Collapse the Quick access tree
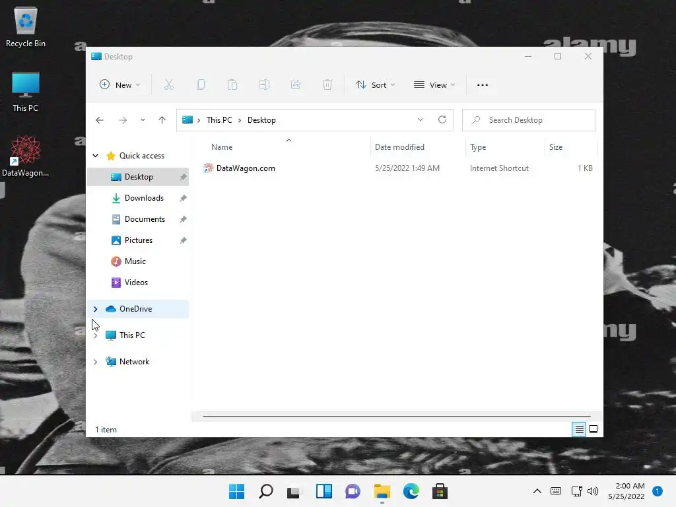The image size is (676, 507). (96, 156)
